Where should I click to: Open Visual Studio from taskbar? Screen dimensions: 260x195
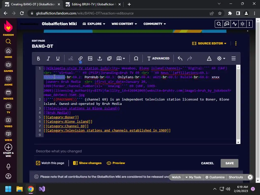click(42, 189)
